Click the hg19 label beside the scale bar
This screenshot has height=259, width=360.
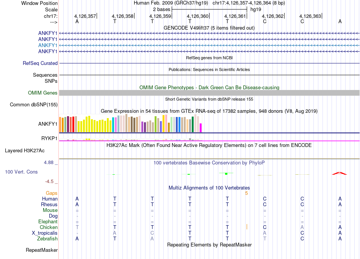point(256,9)
